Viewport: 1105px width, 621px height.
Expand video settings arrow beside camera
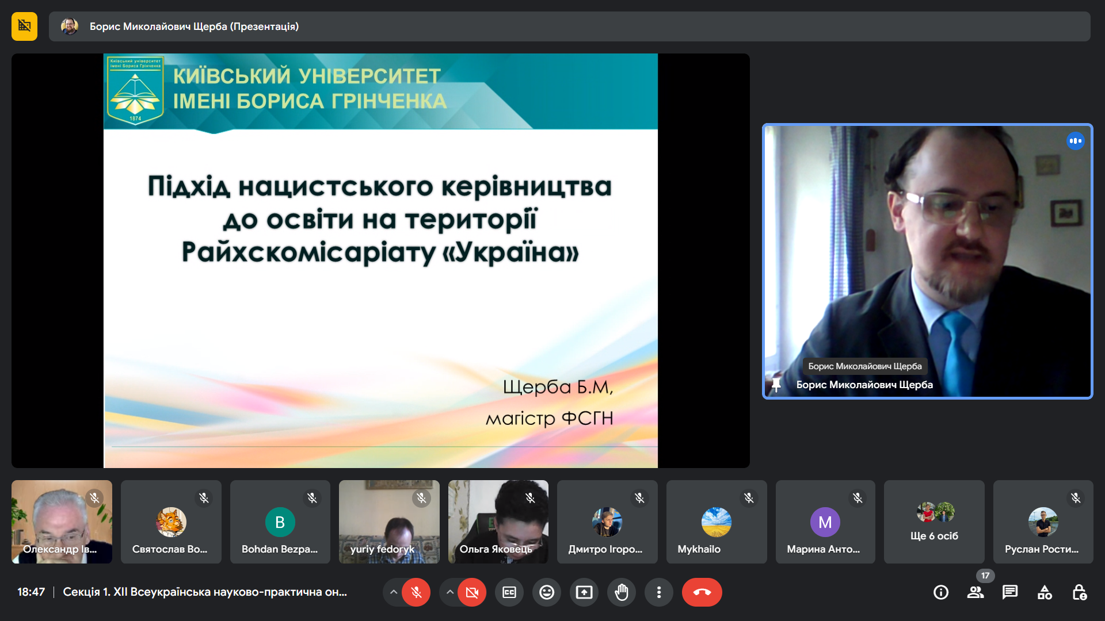[450, 592]
